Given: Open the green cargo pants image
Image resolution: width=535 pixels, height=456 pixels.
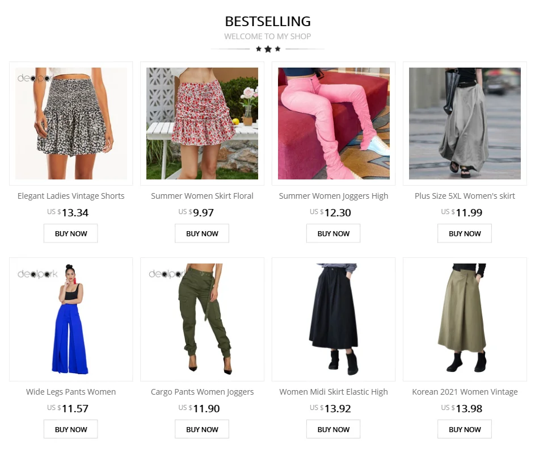Looking at the screenshot, I should (x=202, y=319).
